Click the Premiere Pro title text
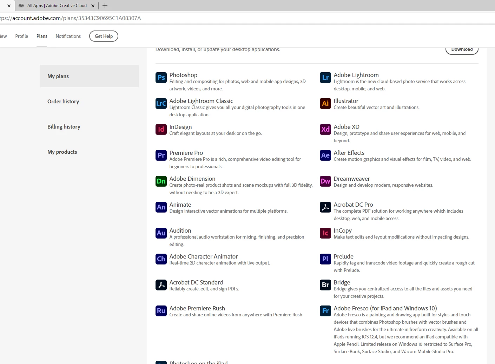Image resolution: width=495 pixels, height=364 pixels. [186, 153]
